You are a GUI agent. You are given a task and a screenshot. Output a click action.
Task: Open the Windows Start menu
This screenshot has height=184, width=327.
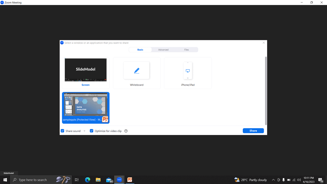click(x=5, y=180)
